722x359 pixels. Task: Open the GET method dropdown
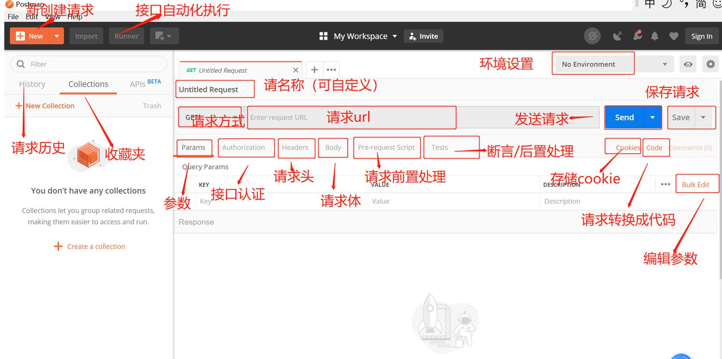click(x=210, y=117)
